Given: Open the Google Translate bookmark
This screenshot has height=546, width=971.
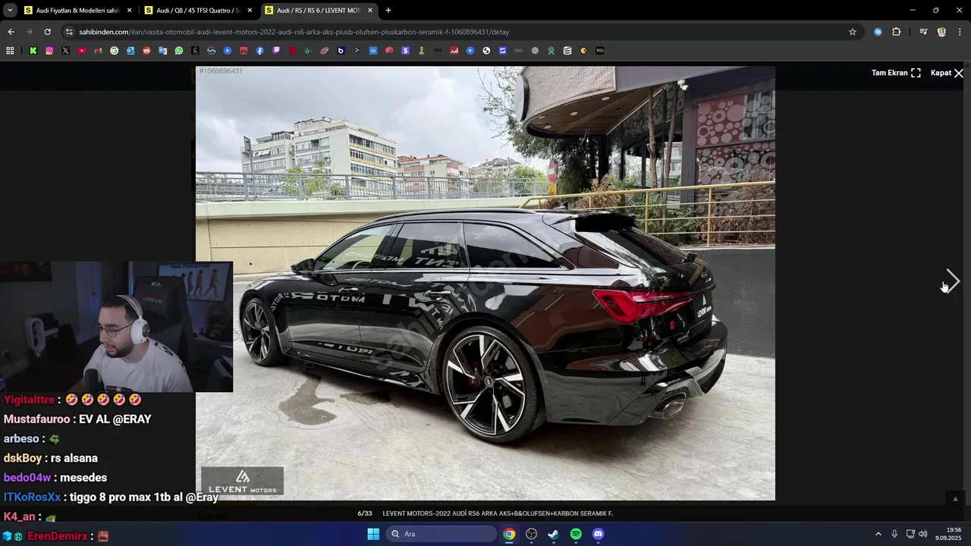Looking at the screenshot, I should pos(162,51).
